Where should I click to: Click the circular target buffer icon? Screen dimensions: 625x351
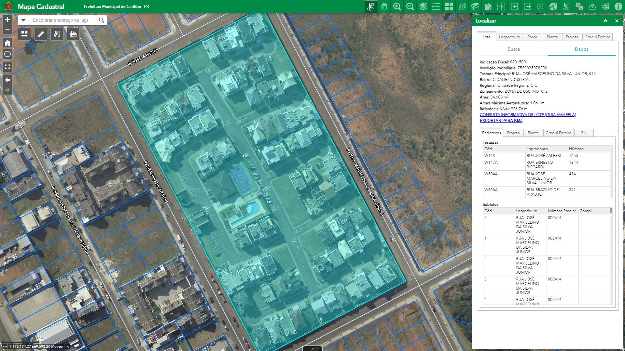540,6
